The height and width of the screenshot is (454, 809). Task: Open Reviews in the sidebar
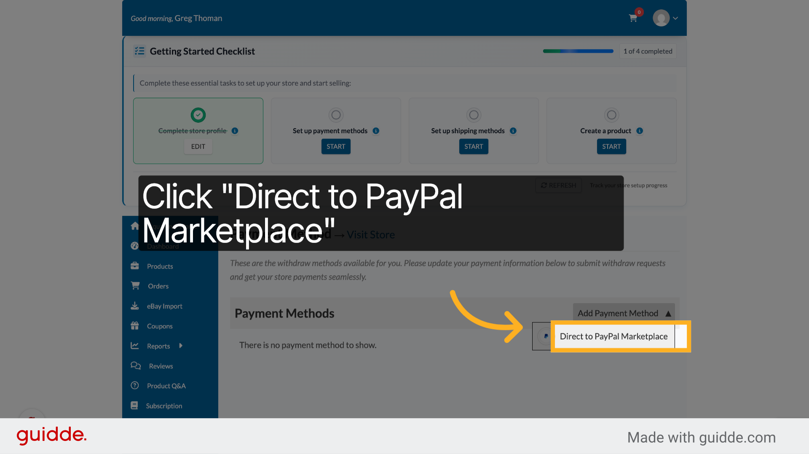click(161, 366)
